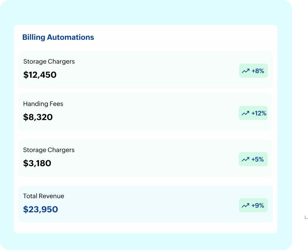
Task: Select the +9% growth percentage text
Action: tap(258, 205)
